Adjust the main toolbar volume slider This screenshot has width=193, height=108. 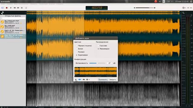coord(144,8)
